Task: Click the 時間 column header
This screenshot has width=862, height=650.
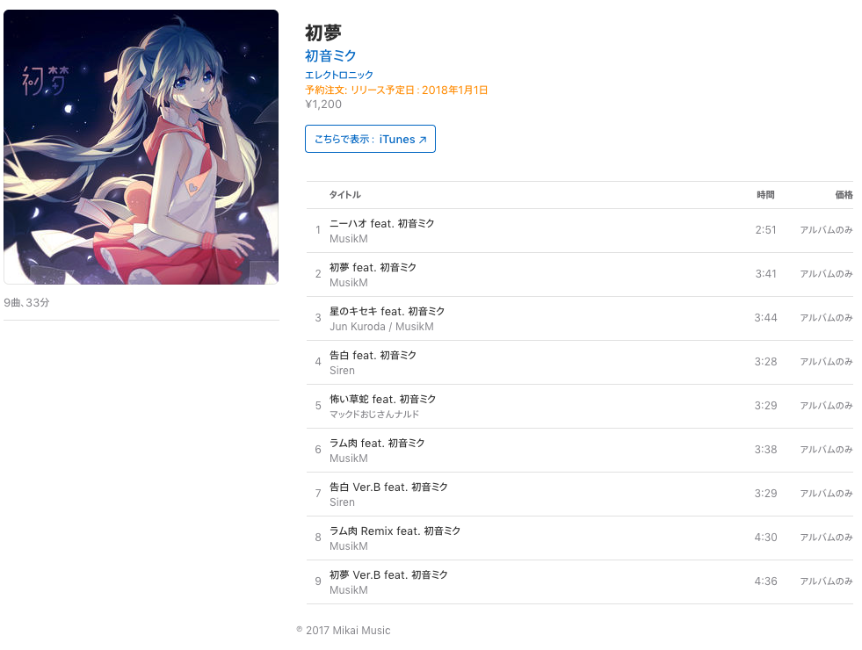Action: coord(765,194)
